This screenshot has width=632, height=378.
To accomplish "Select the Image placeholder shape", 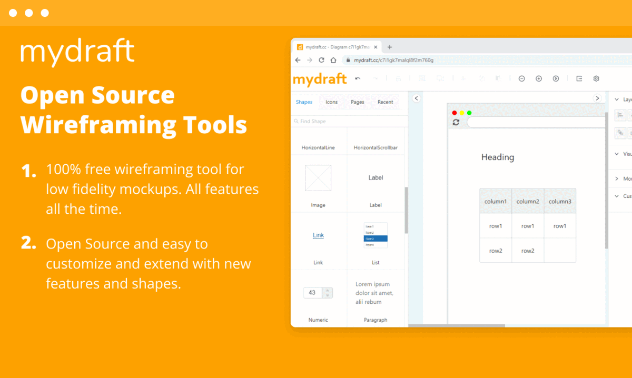I will coord(318,178).
